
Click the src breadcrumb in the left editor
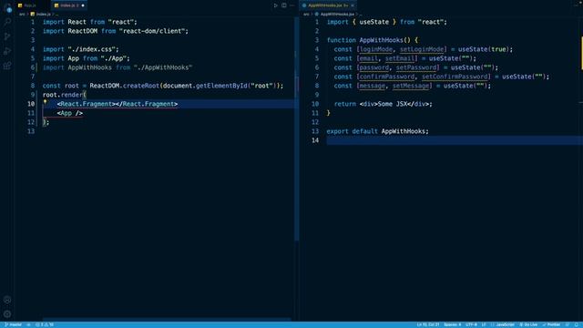[22, 15]
